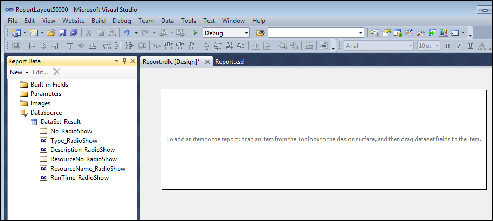Open the Command Window toolbar icon
493x221 pixels.
[455, 33]
